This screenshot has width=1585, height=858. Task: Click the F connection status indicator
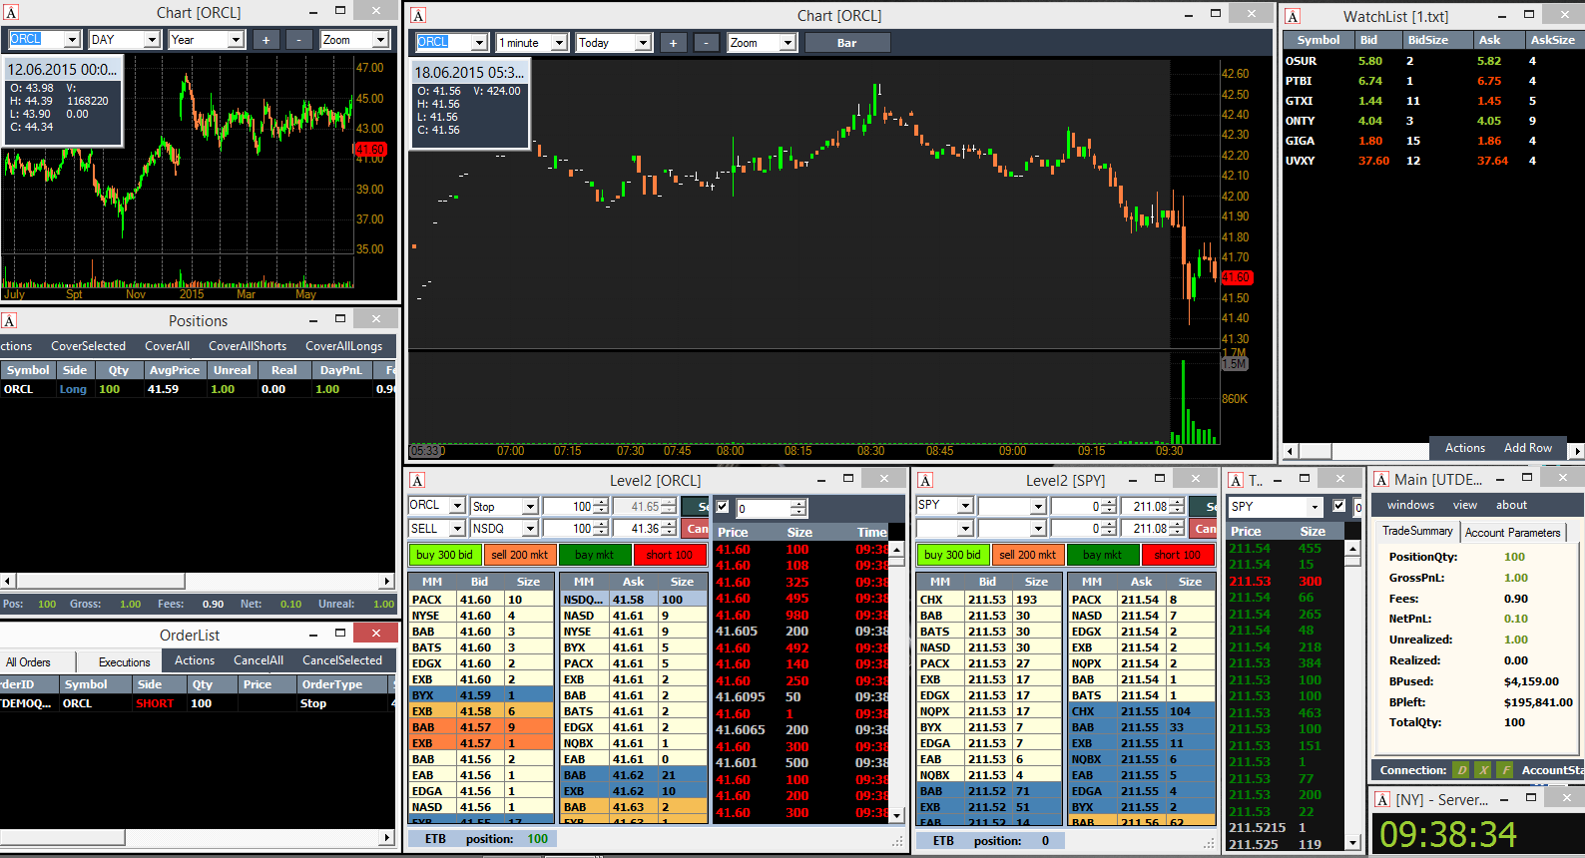pos(1505,770)
